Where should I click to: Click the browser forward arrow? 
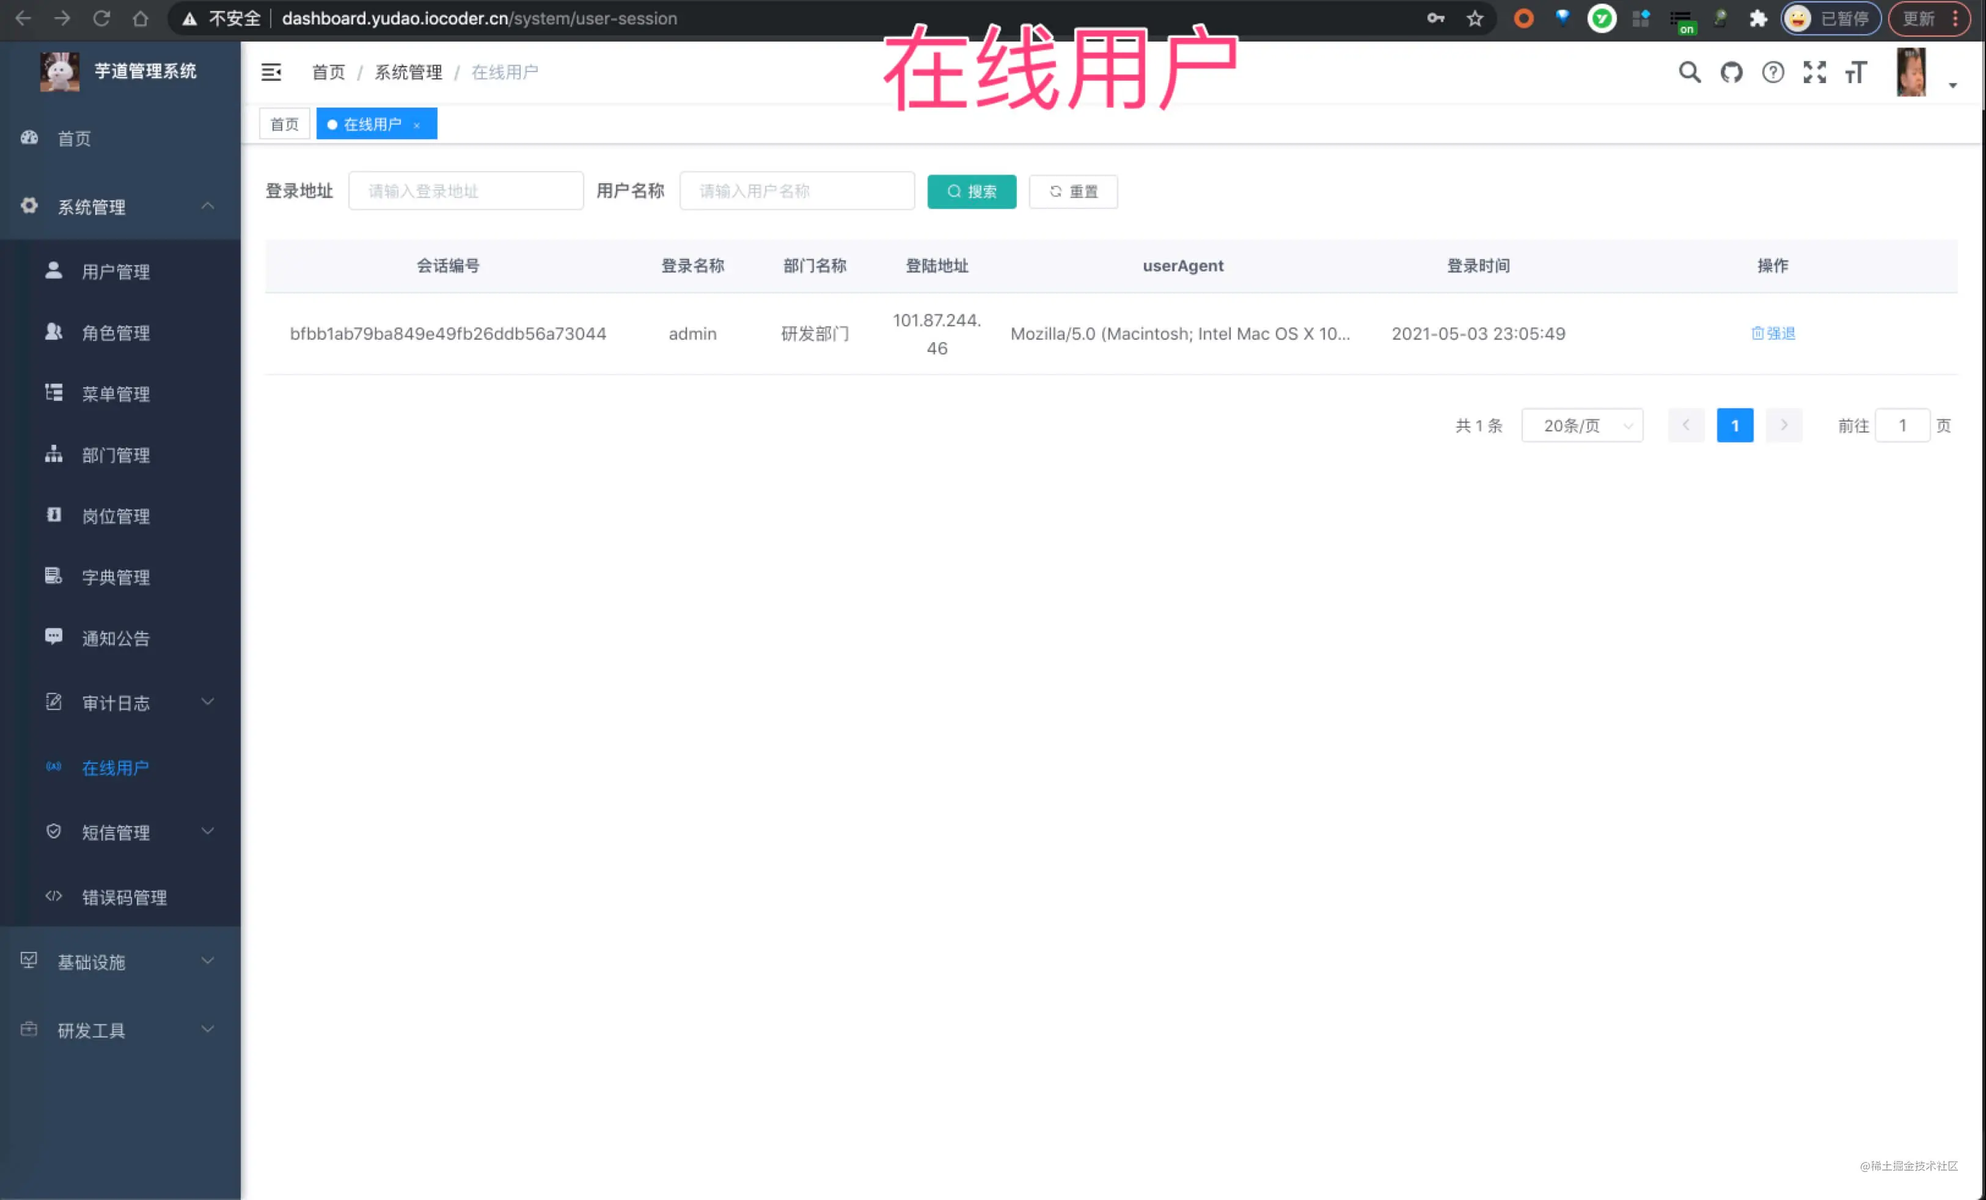click(x=62, y=18)
